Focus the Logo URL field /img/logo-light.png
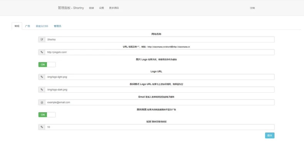304x155 pixels. click(x=160, y=77)
